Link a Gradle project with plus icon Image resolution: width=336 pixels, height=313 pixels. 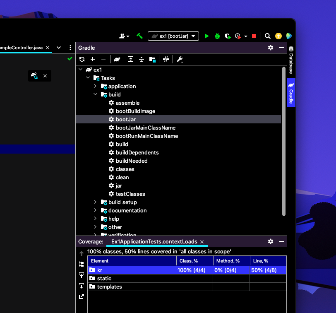[x=93, y=59]
